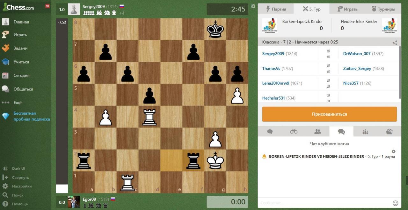Click the Borken-Lipetzk Kinder club logo
408x210 pixels.
click(x=269, y=25)
